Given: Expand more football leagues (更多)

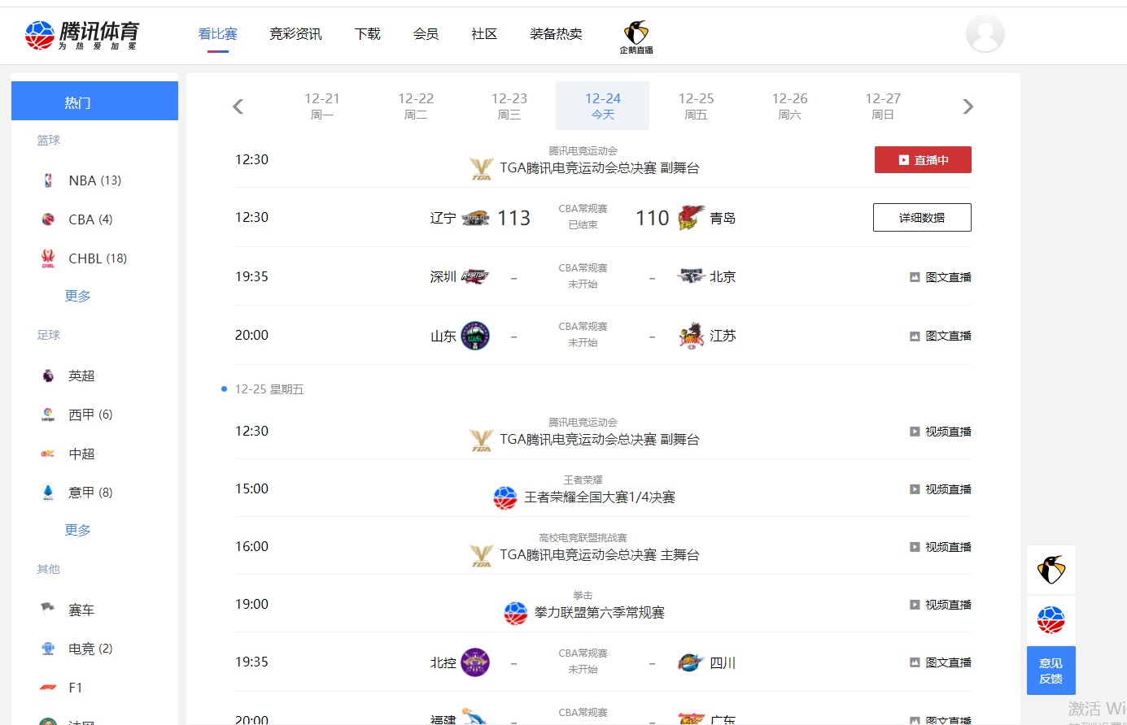Looking at the screenshot, I should point(78,530).
